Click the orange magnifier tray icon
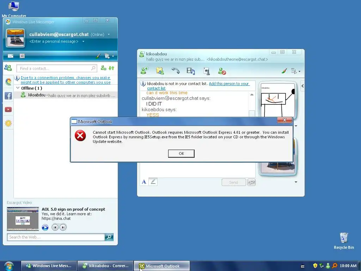 click(x=335, y=266)
